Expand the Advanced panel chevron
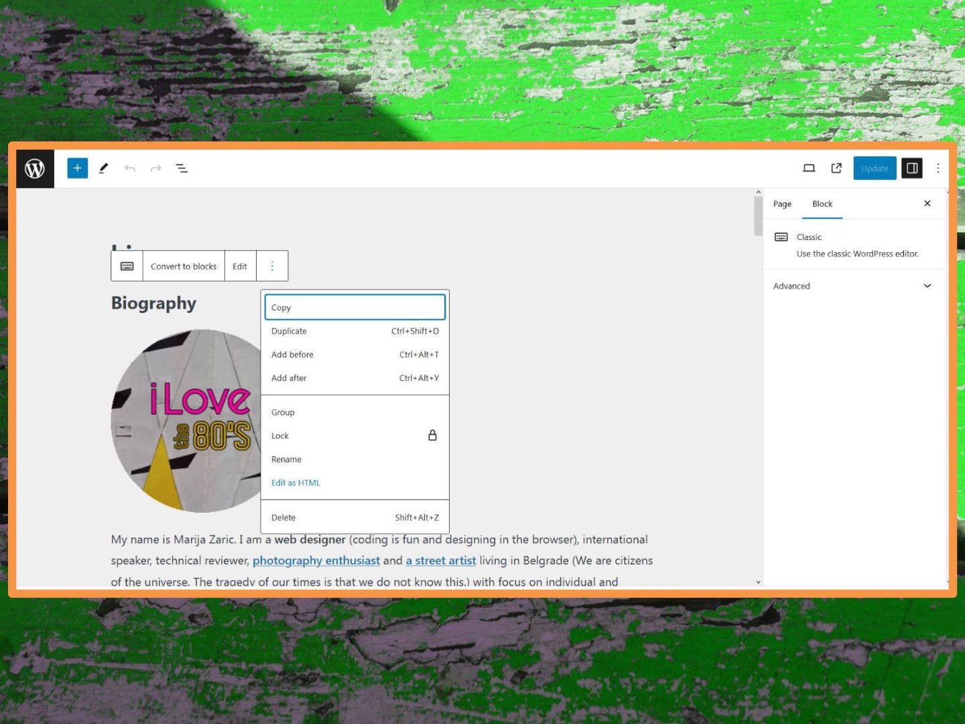Screen dimensions: 965x724 (x=927, y=286)
